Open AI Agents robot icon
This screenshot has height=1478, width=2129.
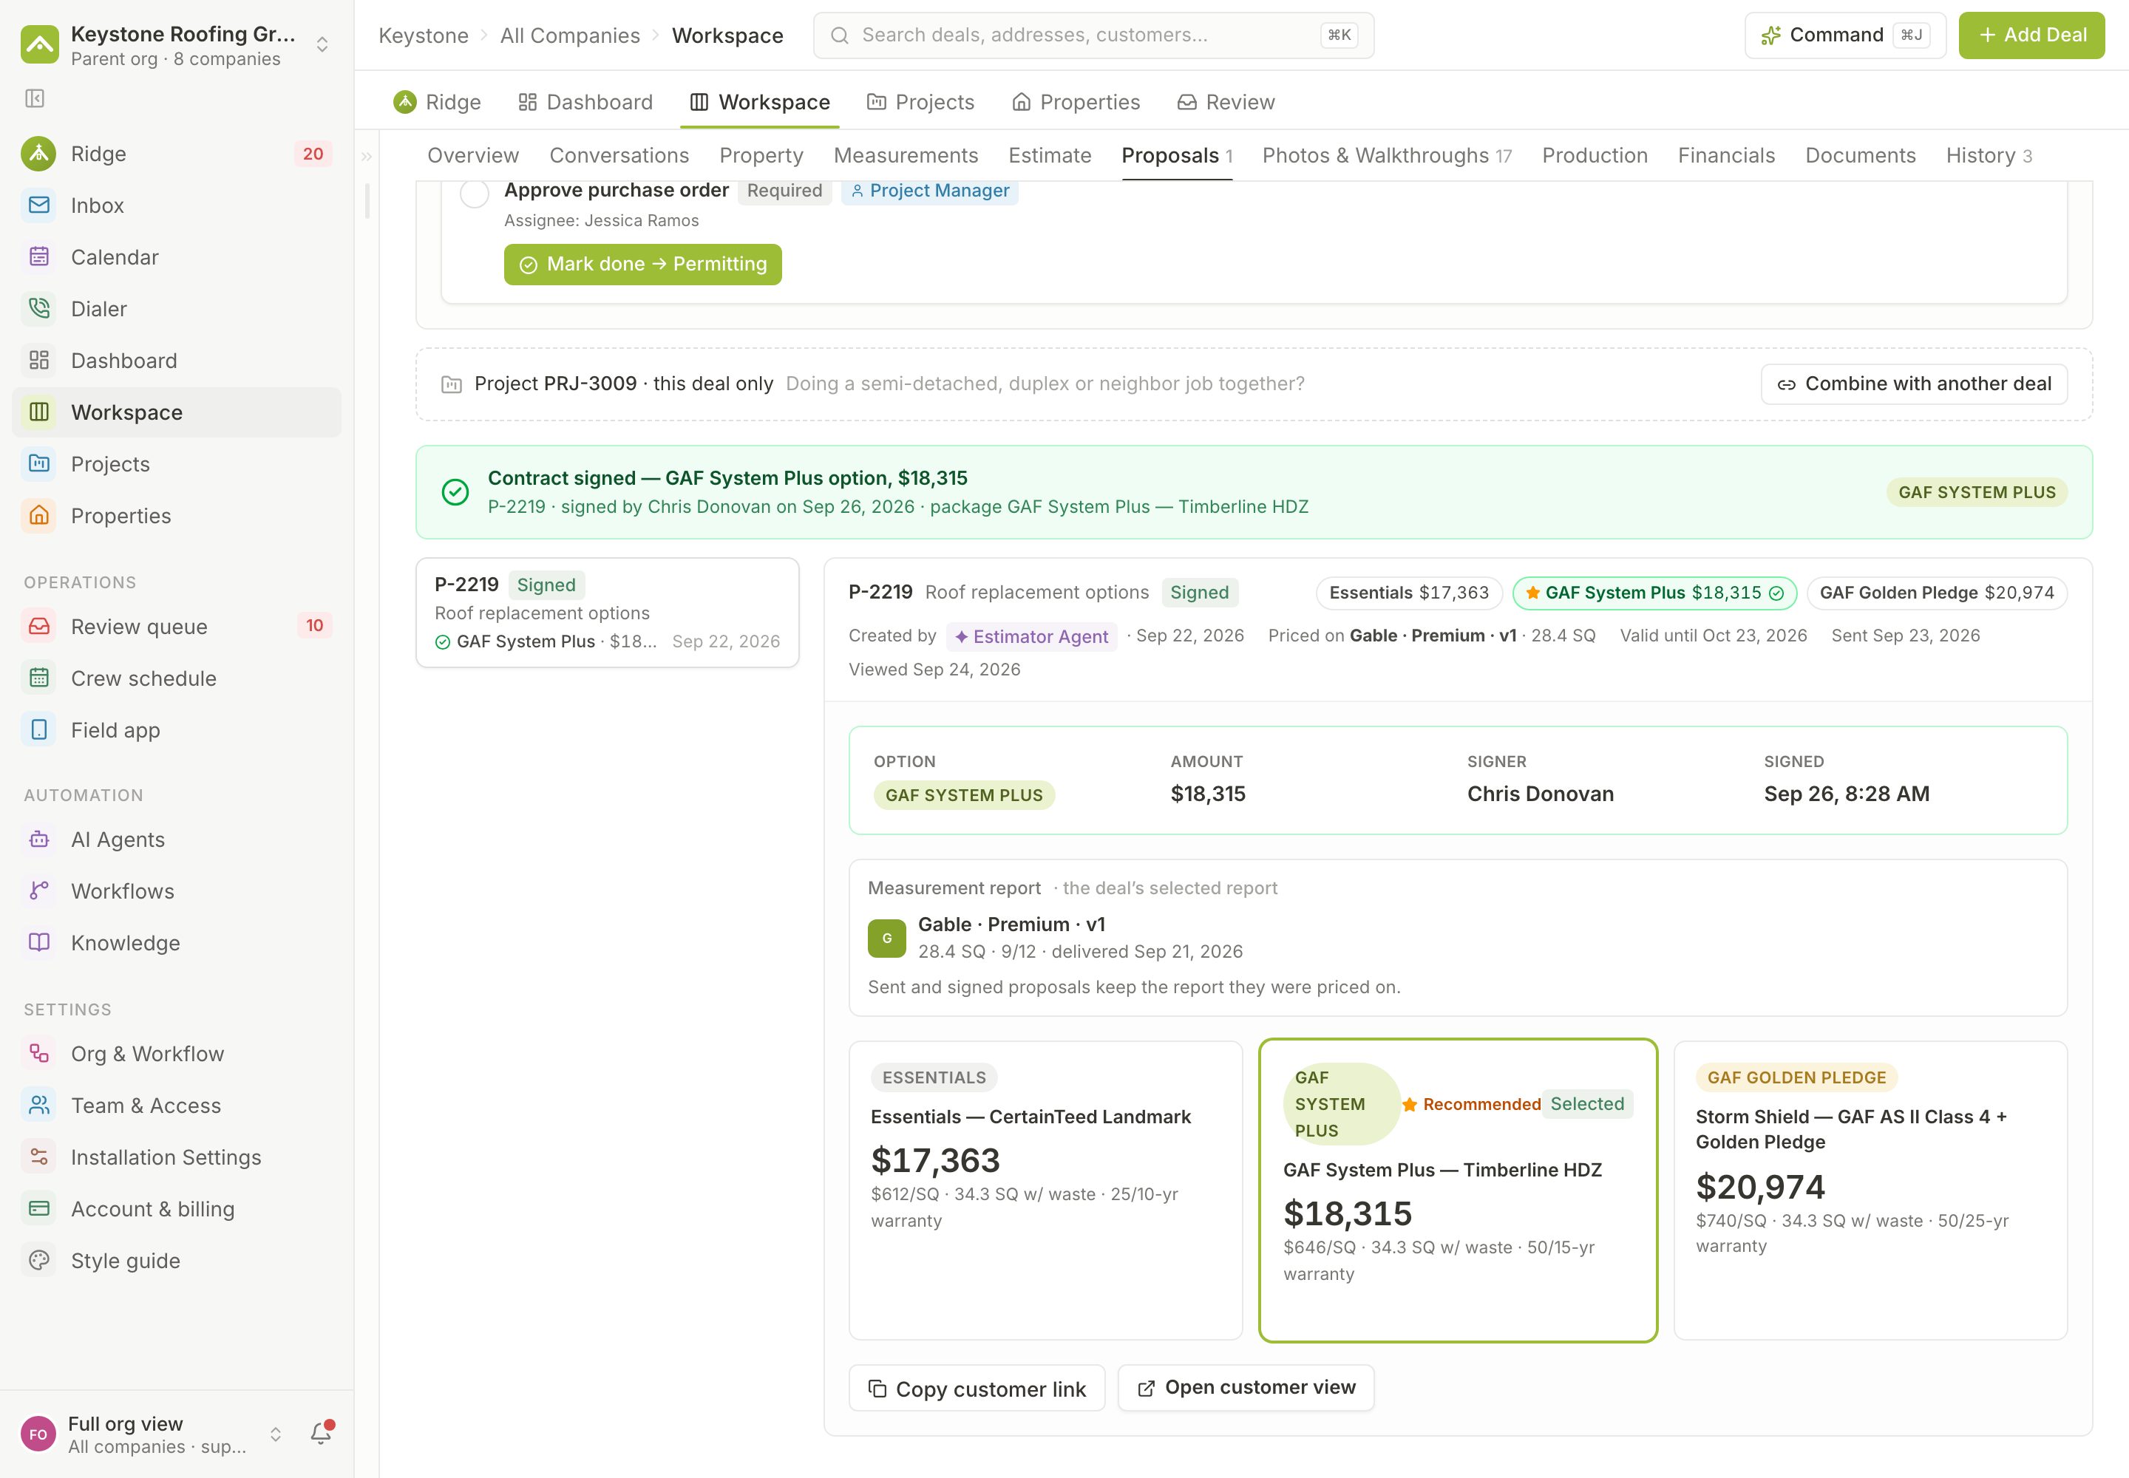point(39,839)
